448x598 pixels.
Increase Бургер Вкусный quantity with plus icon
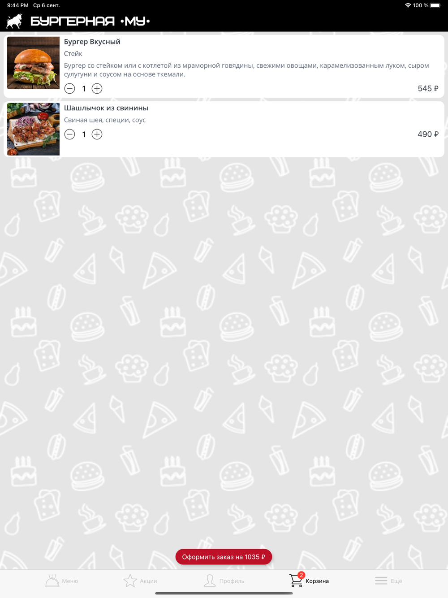click(97, 89)
